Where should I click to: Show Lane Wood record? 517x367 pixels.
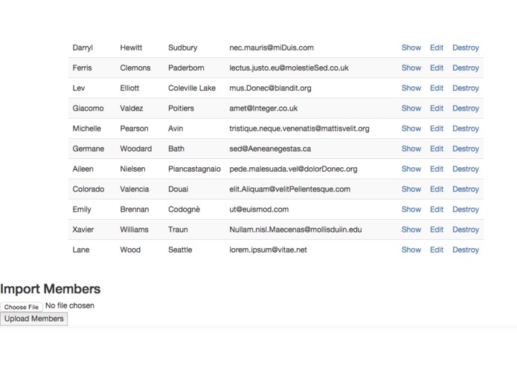(411, 250)
